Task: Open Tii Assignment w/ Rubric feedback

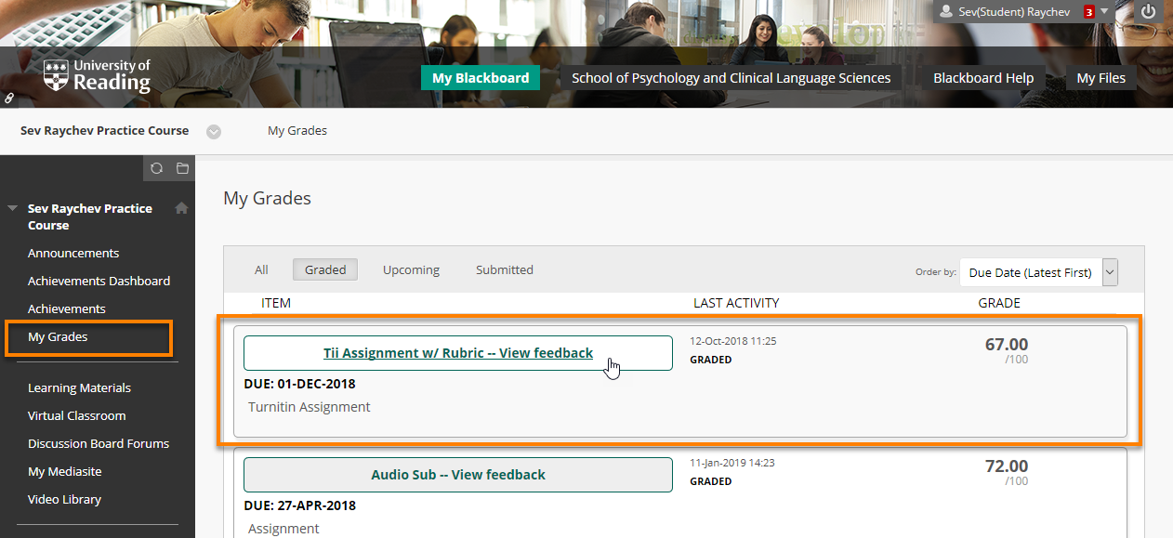Action: (457, 353)
